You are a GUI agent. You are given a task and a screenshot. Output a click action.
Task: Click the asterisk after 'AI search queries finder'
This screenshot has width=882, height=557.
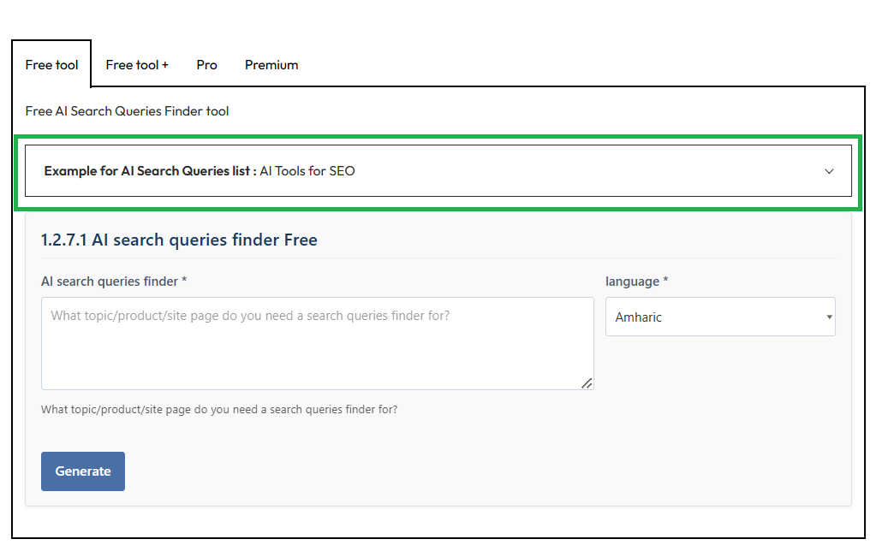coord(185,281)
